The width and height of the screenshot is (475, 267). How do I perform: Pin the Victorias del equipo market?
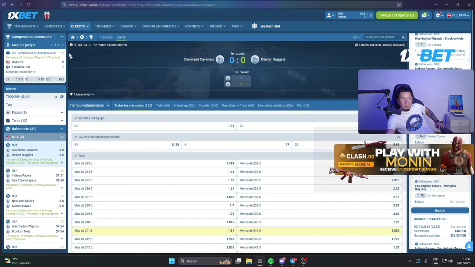tap(76, 118)
